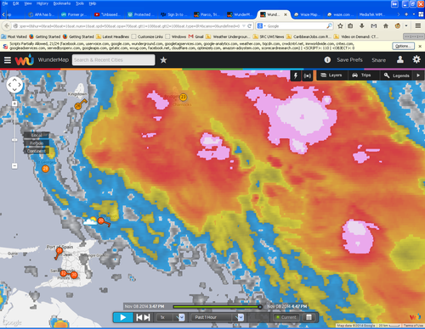
Task: Expand the side panel arrow
Action: pos(418,75)
